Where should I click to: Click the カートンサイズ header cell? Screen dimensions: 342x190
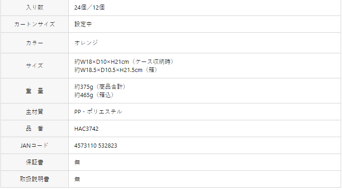tap(35, 24)
